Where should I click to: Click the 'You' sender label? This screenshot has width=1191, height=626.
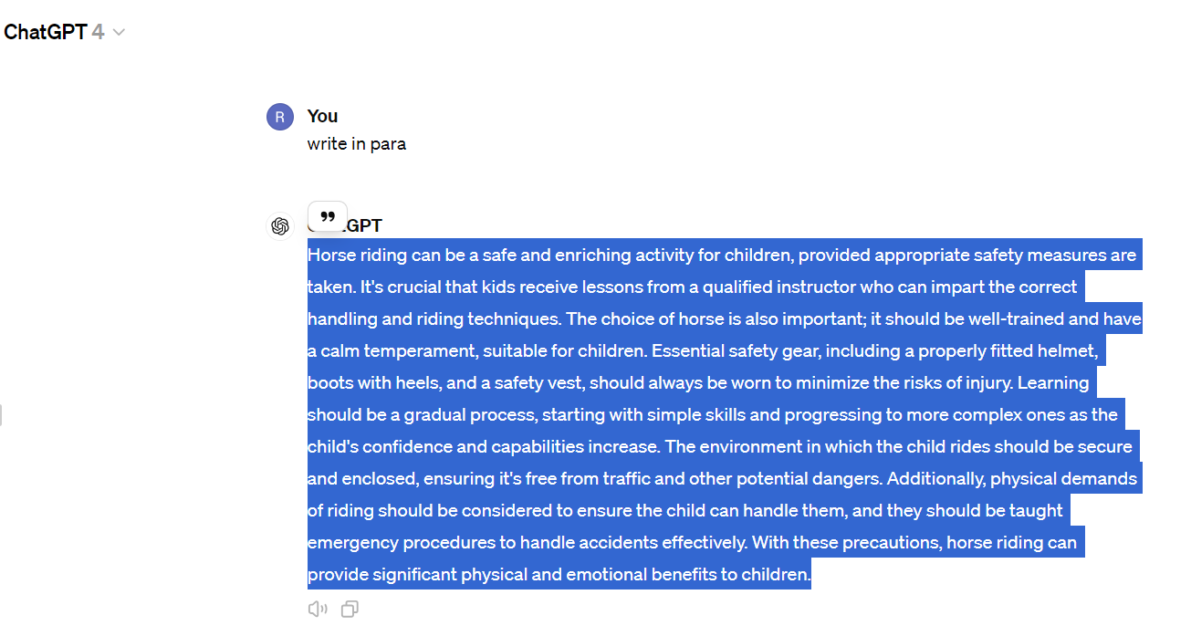322,116
